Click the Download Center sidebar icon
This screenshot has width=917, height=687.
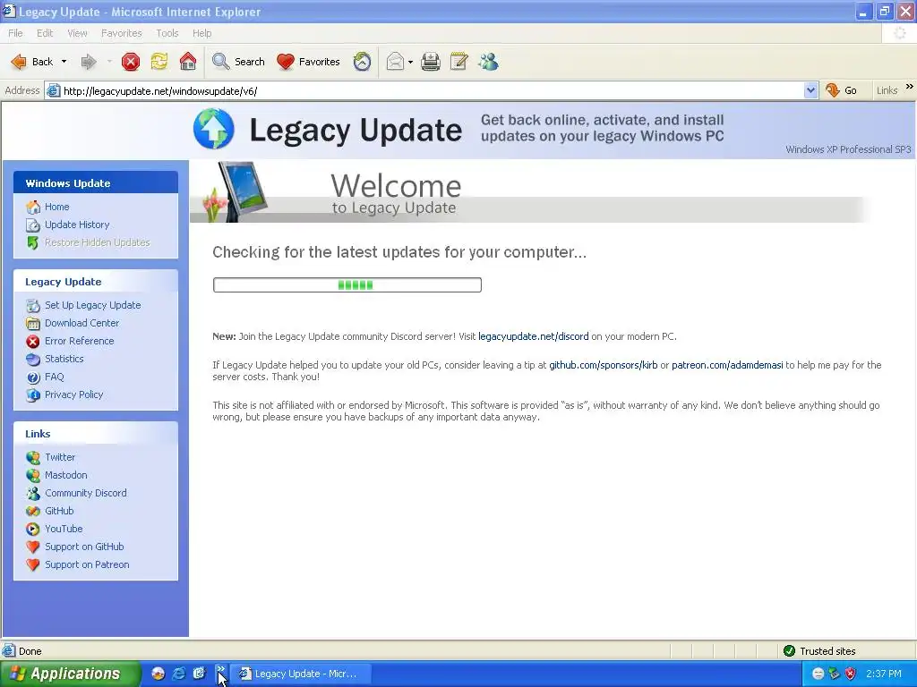click(x=33, y=323)
